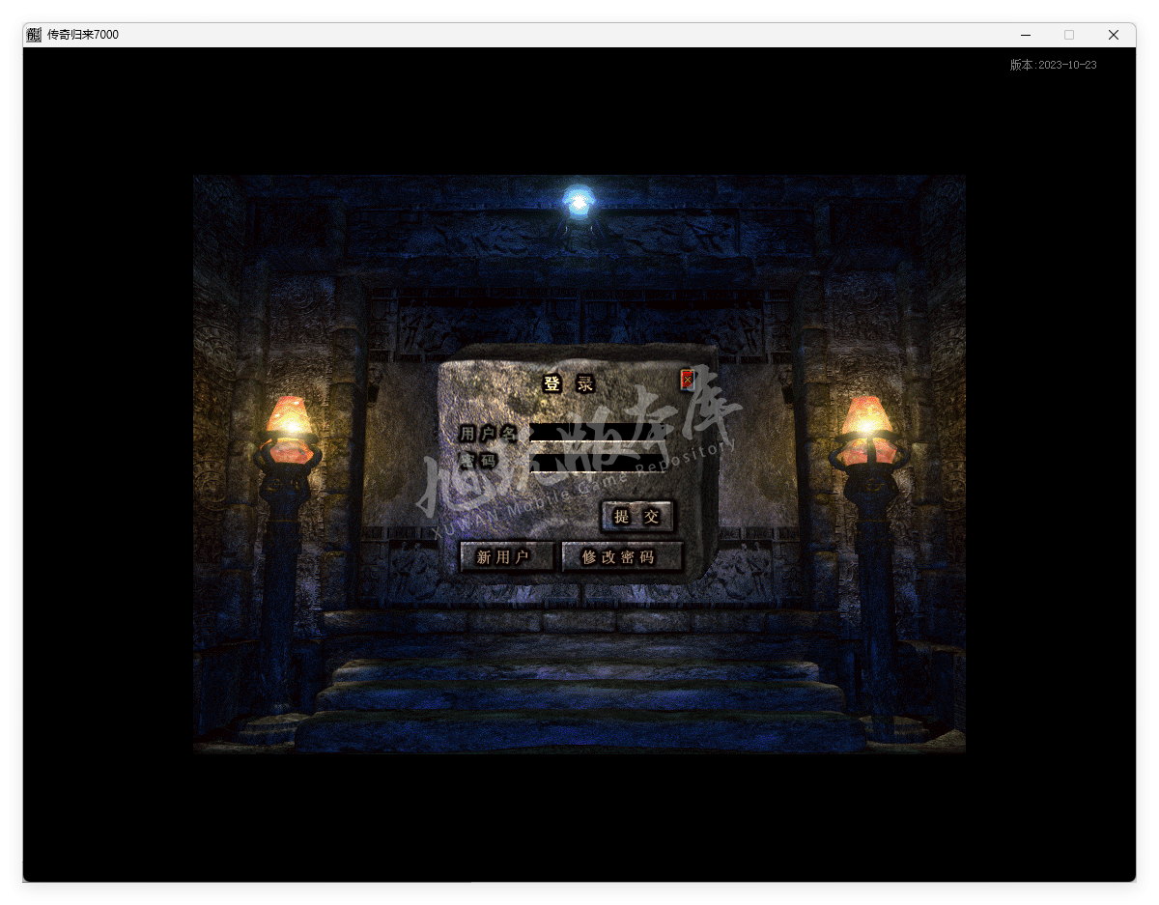1159x905 pixels.
Task: Click the glowing blue orb above the doorway
Action: tap(579, 202)
